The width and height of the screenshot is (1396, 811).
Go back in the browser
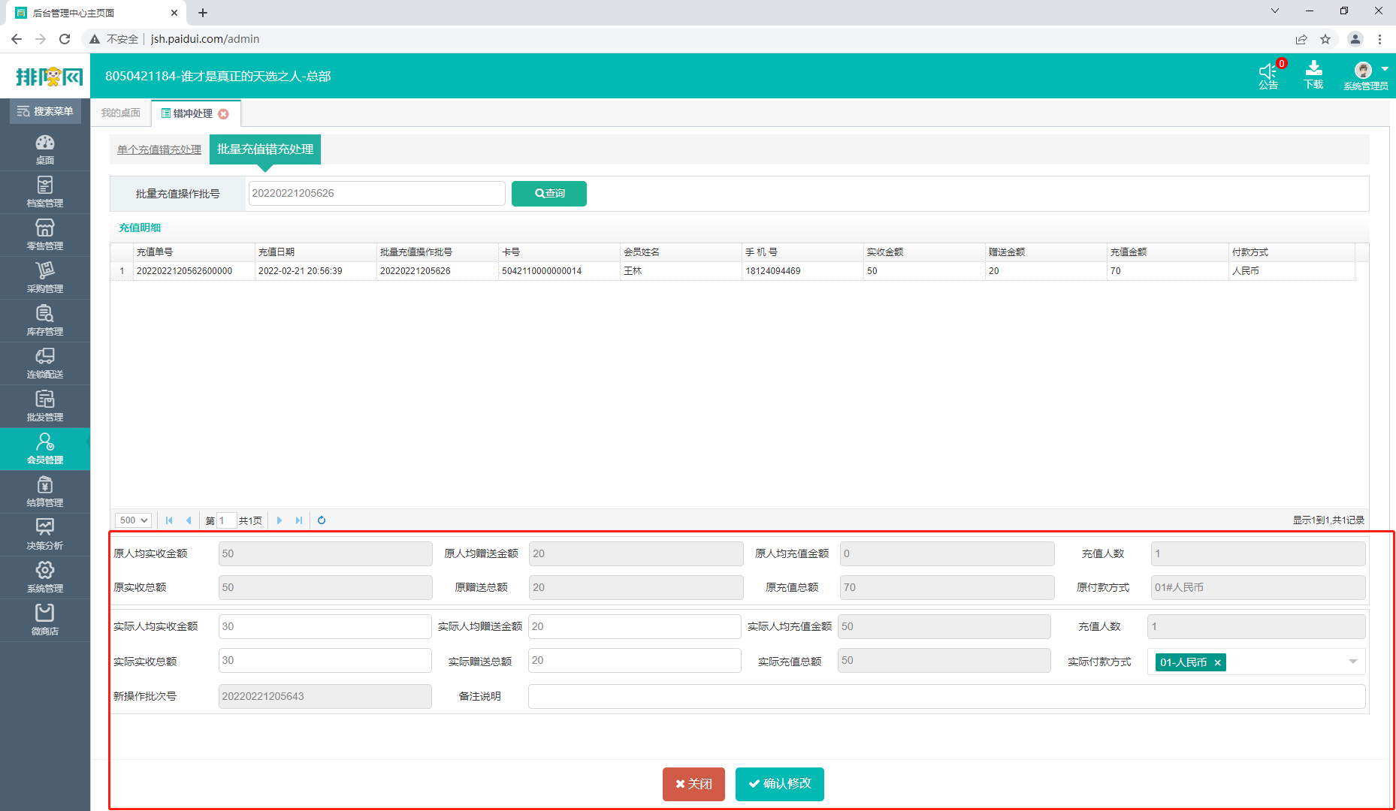(17, 39)
